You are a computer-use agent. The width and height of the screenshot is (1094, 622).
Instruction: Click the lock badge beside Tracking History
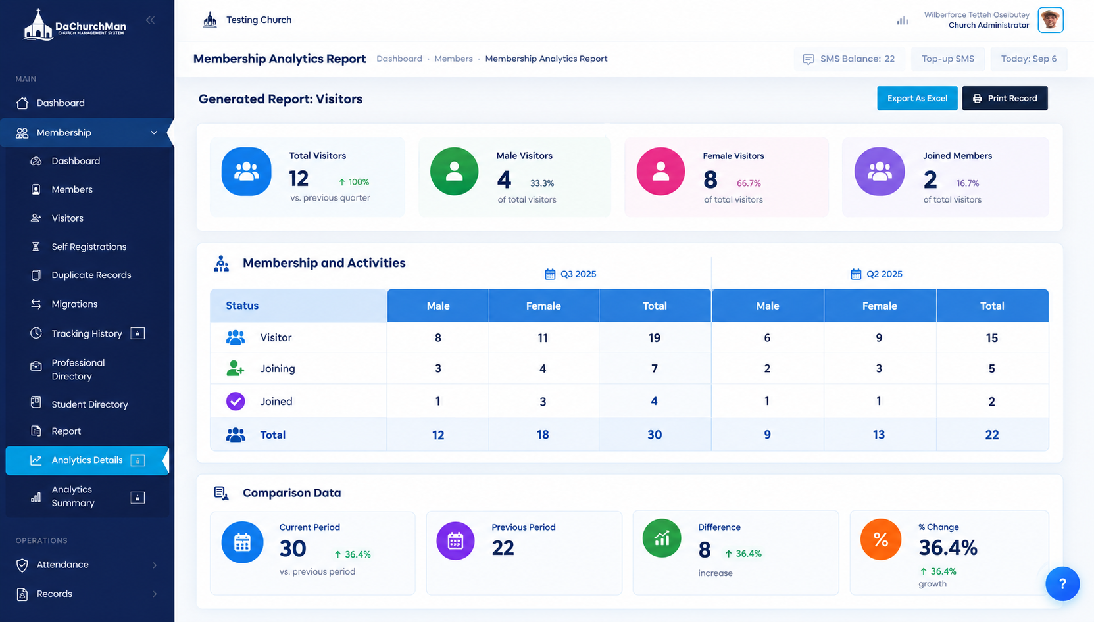point(137,333)
